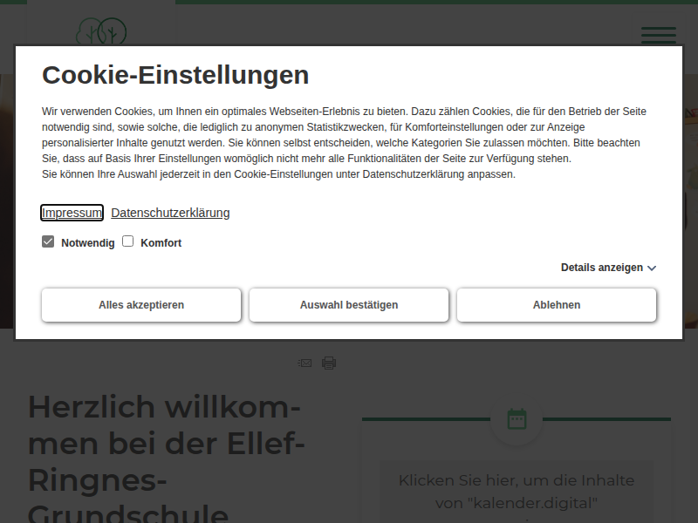698x523 pixels.
Task: Open the Datenschutzerklärung link
Action: pos(170,213)
